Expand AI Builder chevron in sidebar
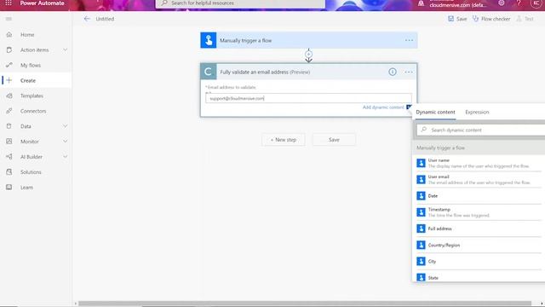Viewport: 545px width, 307px height. tap(65, 157)
